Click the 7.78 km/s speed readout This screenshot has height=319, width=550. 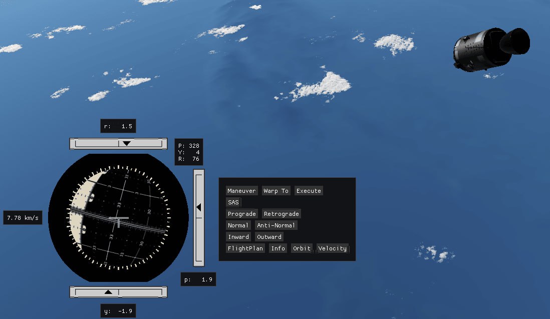coord(23,218)
